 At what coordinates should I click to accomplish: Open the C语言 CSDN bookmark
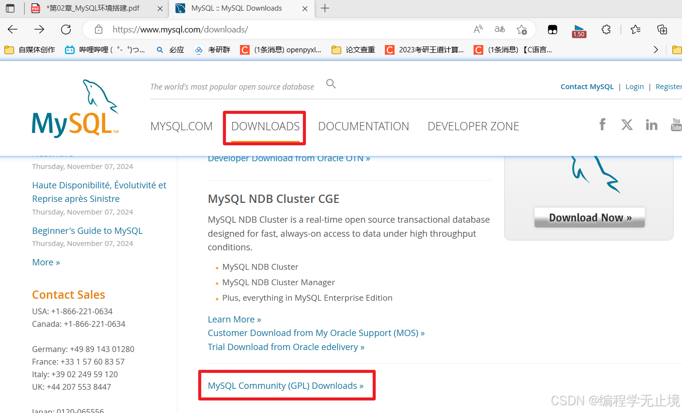coord(513,50)
